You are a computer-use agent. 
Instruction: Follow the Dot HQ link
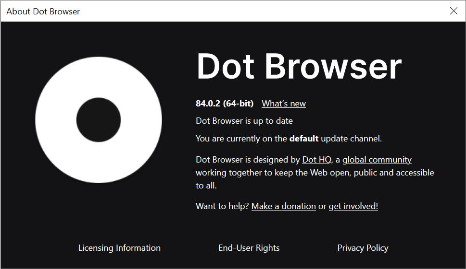[x=316, y=160]
